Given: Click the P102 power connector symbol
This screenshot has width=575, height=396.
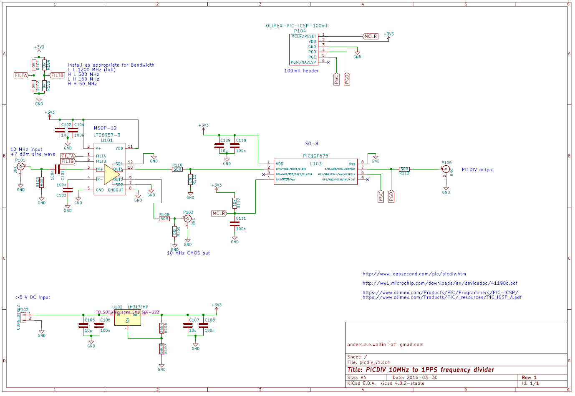Looking at the screenshot, I should [x=23, y=317].
